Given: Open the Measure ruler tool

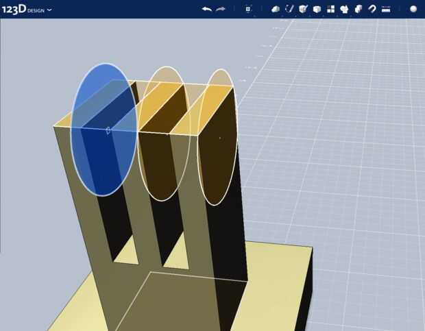Looking at the screenshot, I should [386, 9].
